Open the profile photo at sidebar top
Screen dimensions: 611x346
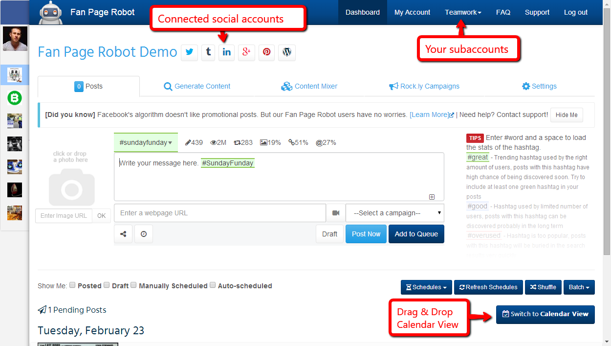(15, 39)
